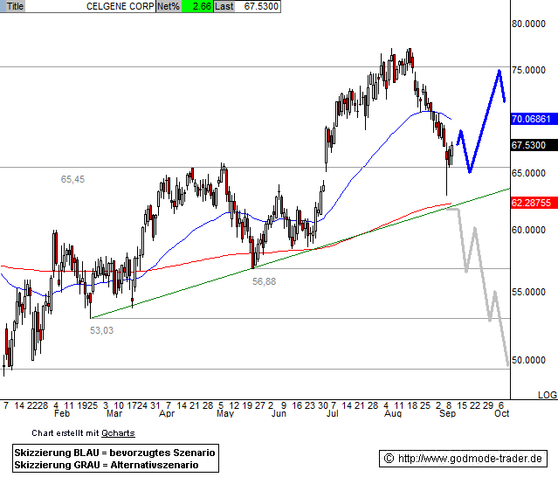Image resolution: width=558 pixels, height=484 pixels.
Task: Click the Title field in header
Action: pos(16,6)
